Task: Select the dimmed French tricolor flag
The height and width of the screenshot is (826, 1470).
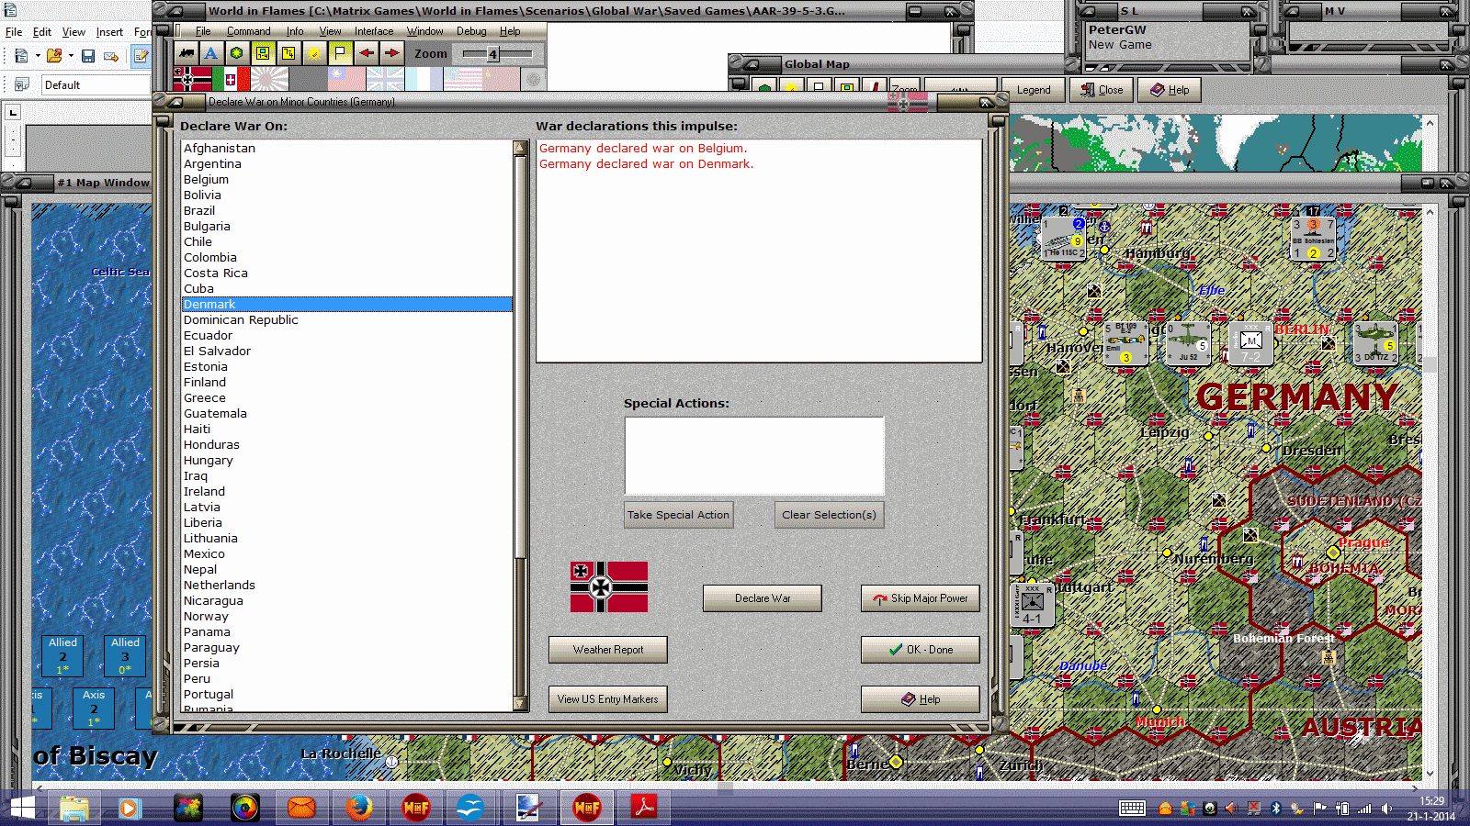Action: [424, 79]
